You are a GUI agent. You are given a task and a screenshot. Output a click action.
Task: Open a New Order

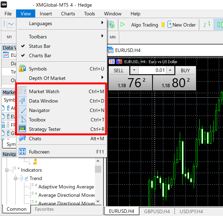point(181,25)
